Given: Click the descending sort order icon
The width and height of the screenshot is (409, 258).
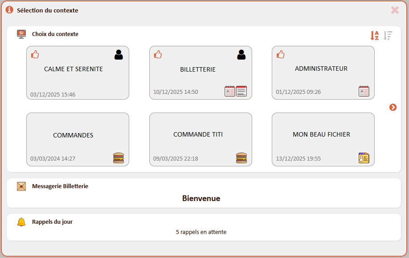Looking at the screenshot, I should tap(388, 36).
